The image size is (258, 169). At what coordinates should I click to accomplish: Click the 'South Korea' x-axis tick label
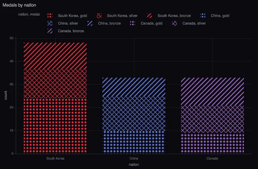coord(55,159)
